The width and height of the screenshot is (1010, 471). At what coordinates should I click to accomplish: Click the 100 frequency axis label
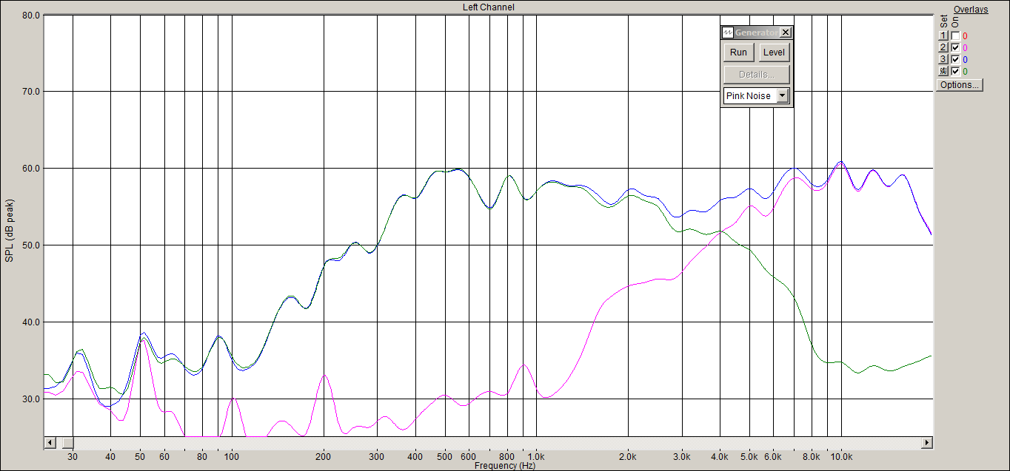coord(232,457)
